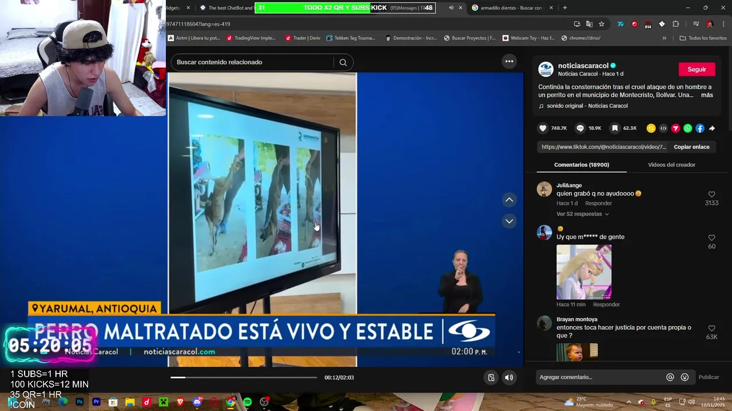
Task: Insert a mention with @ icon
Action: pyautogui.click(x=670, y=377)
